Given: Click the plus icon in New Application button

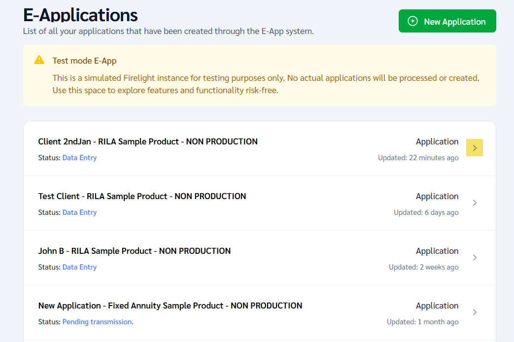Looking at the screenshot, I should click(x=413, y=21).
